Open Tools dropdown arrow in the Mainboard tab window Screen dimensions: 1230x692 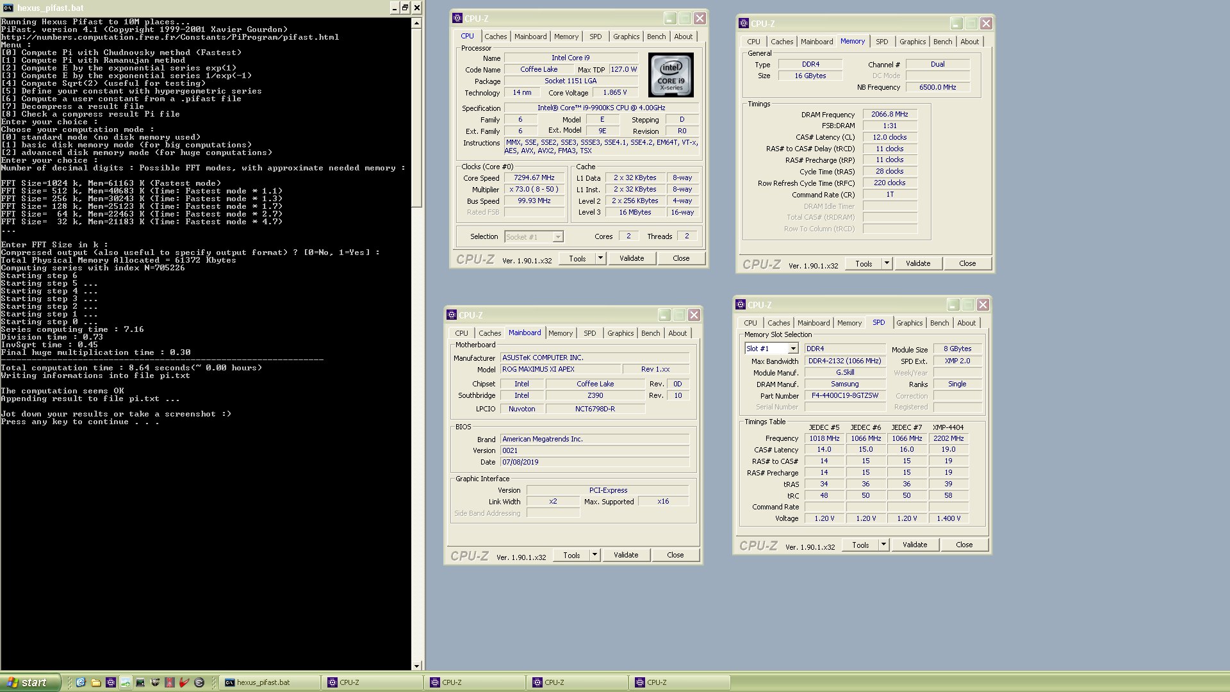click(x=595, y=555)
